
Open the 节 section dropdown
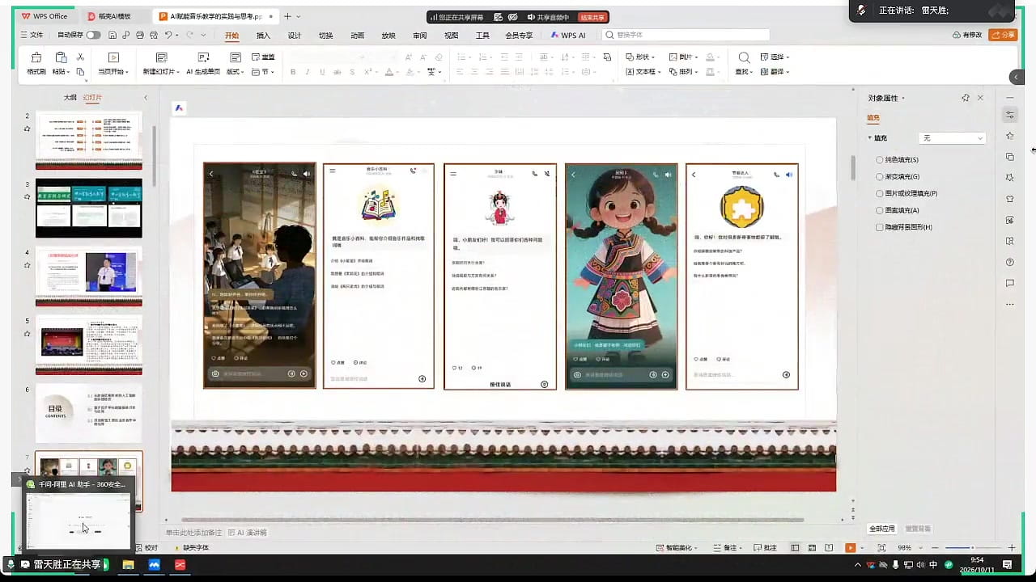263,72
